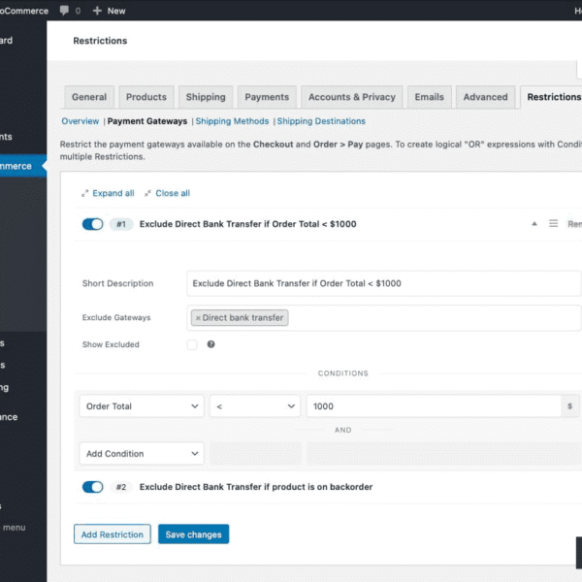This screenshot has height=582, width=582.
Task: Check the Show Excluded checkbox
Action: coord(192,344)
